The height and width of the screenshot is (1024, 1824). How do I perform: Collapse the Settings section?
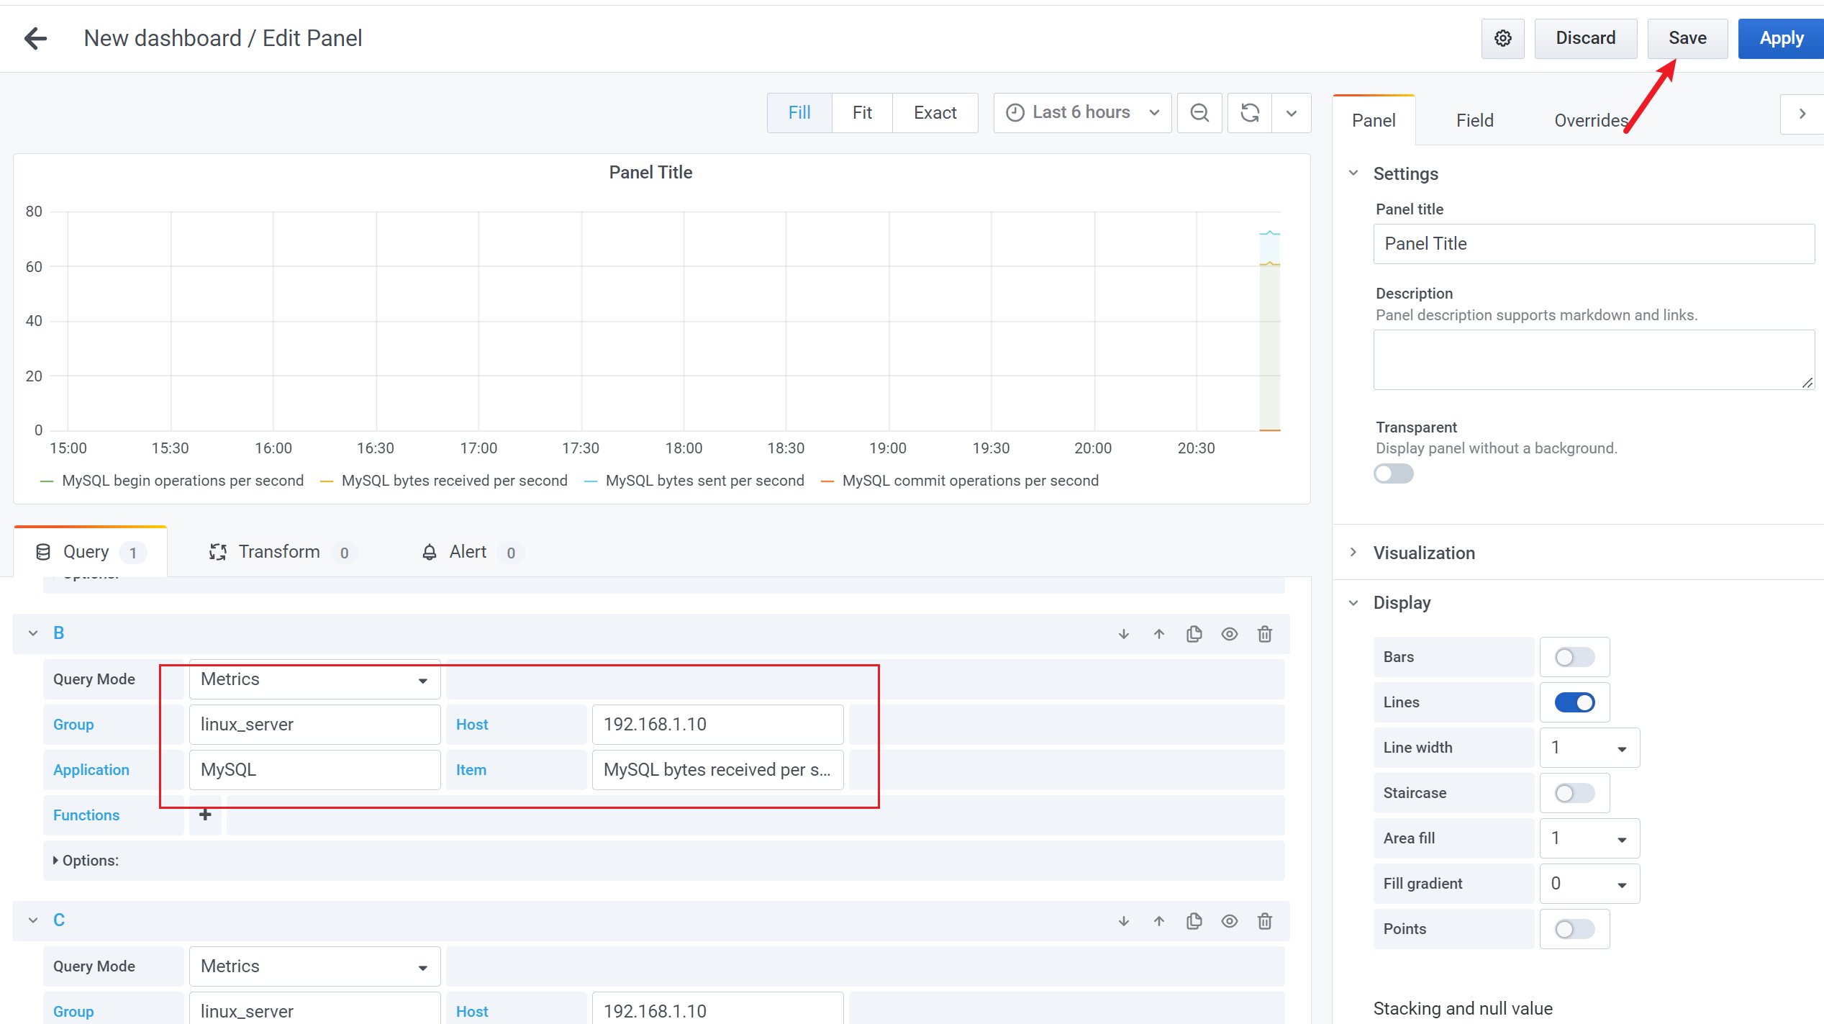[1353, 173]
